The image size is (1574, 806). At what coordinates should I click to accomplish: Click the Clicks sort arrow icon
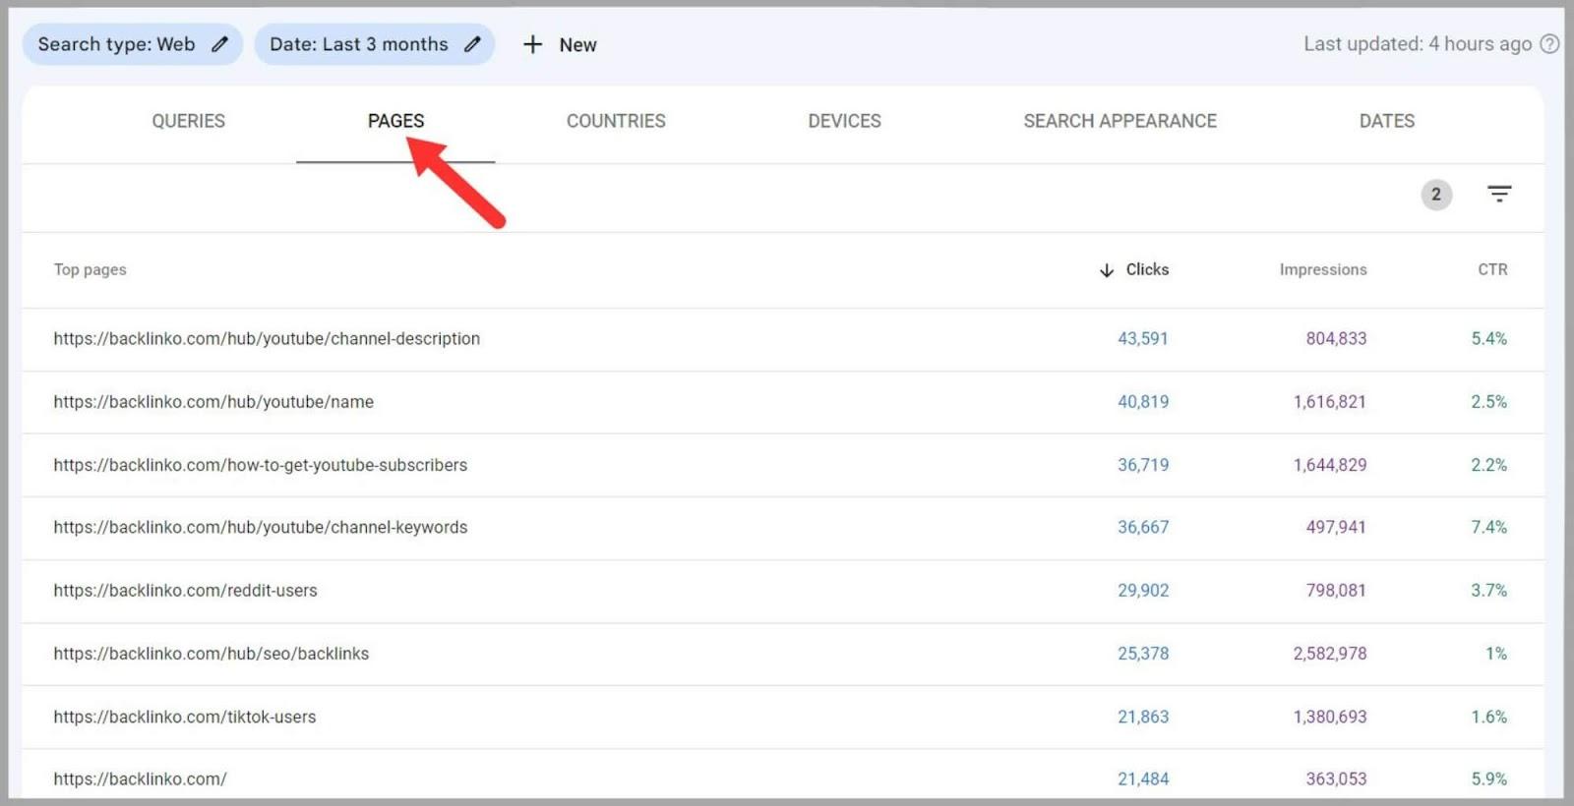pos(1107,270)
